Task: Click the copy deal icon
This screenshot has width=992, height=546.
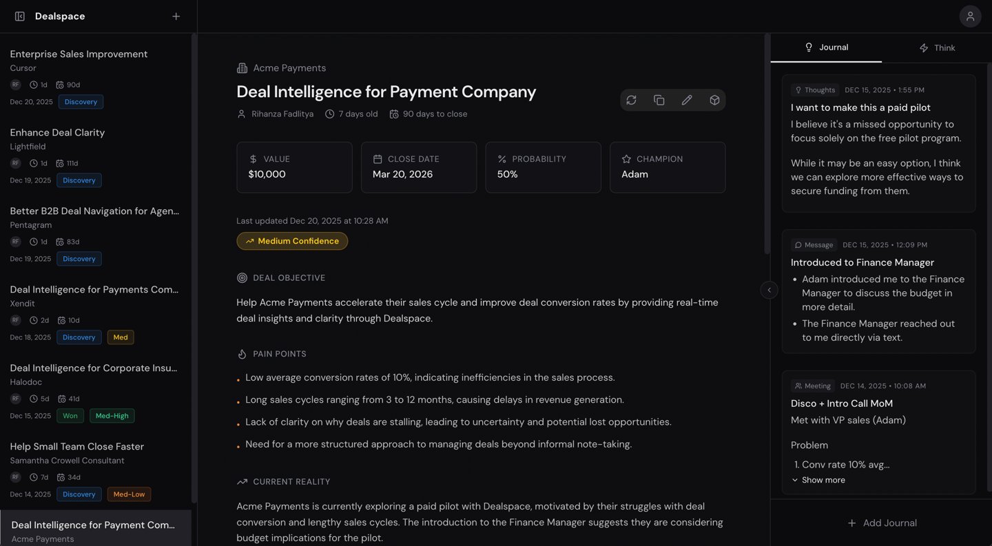Action: (659, 101)
